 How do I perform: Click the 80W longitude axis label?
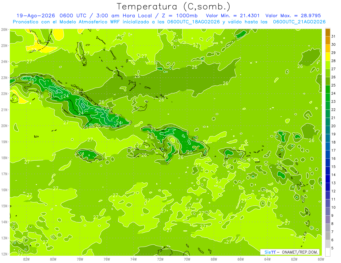coord(53,259)
